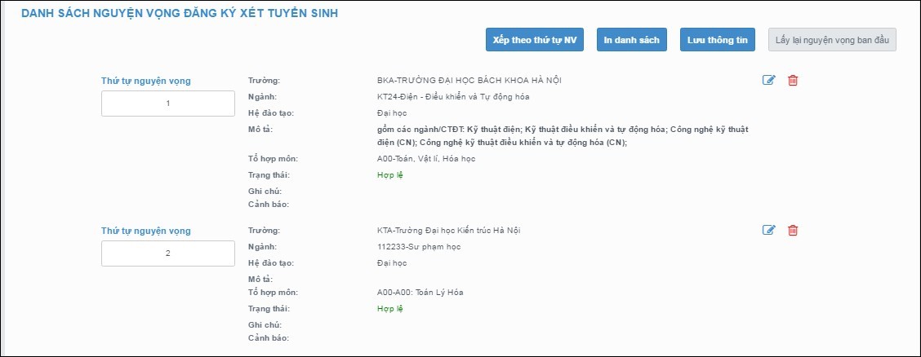Delete the Kiến trúc Hà Nội wish entry
921x357 pixels.
point(792,231)
